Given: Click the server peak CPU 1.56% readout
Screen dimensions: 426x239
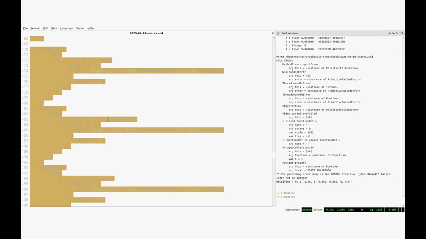Looking at the screenshot, I should (x=341, y=210).
